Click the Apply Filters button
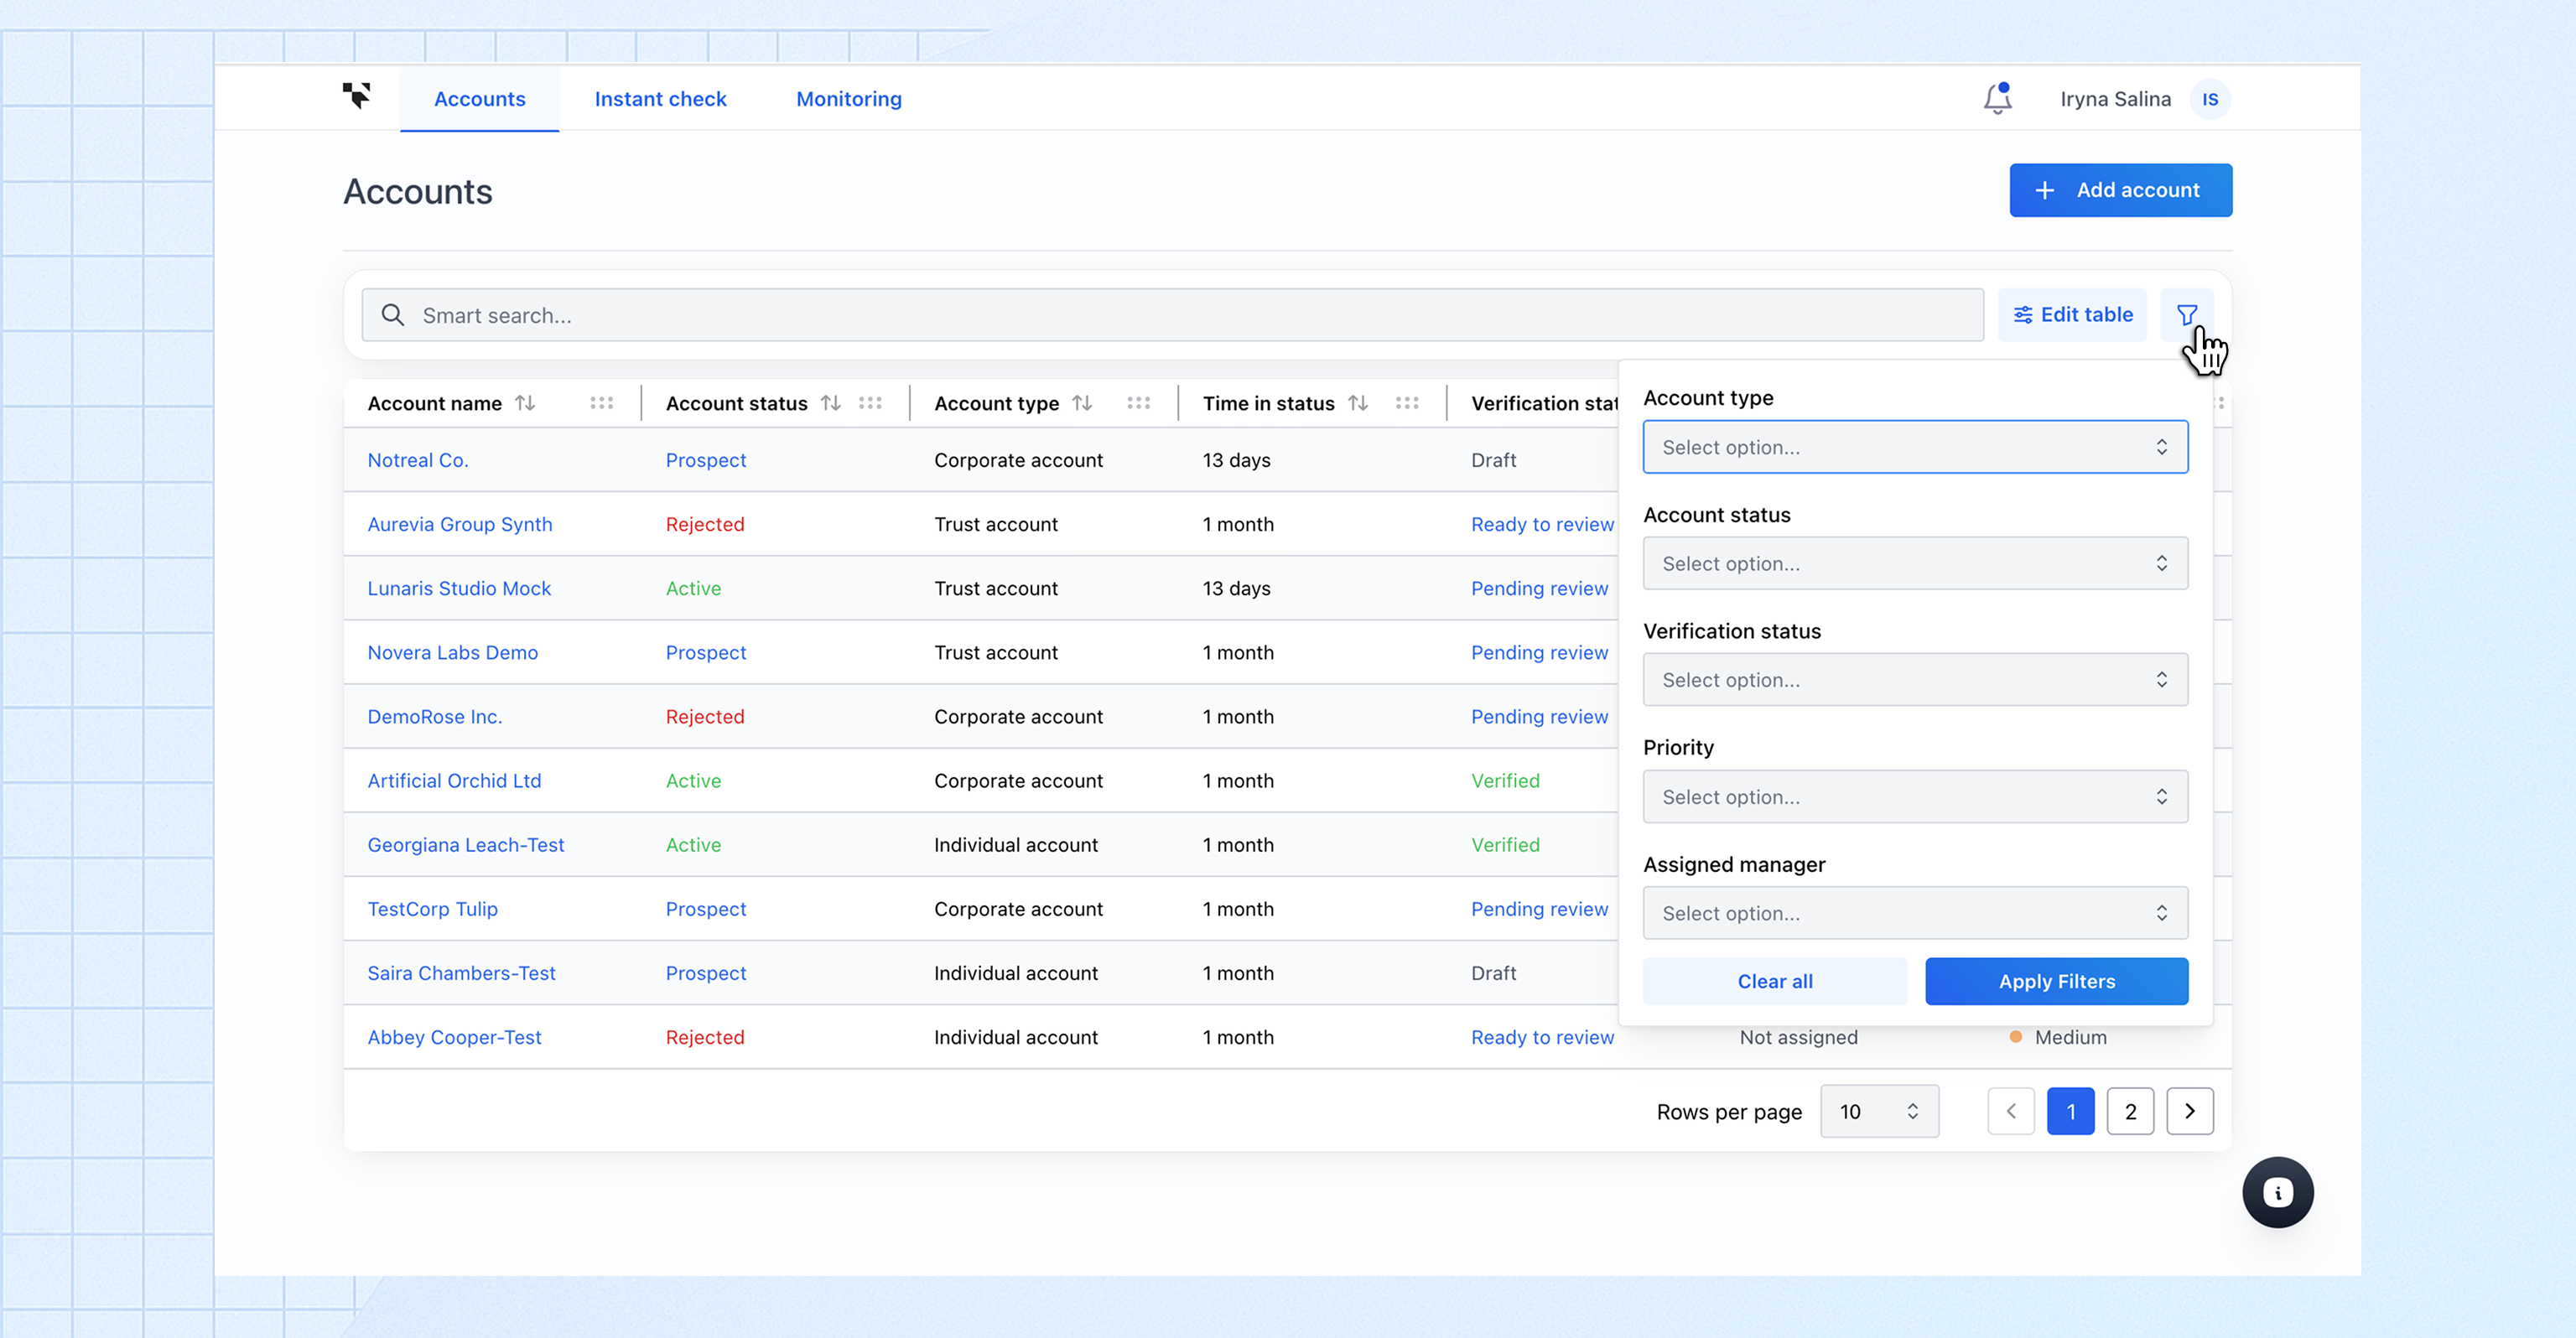The height and width of the screenshot is (1338, 2576). 2056,981
